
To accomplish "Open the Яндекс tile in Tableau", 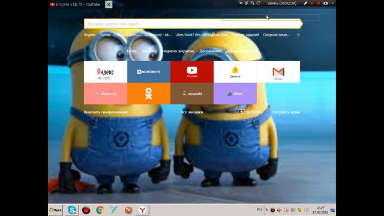I will pyautogui.click(x=106, y=72).
